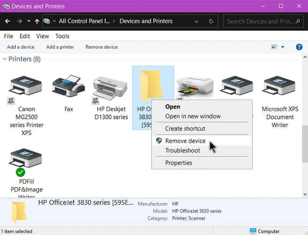
Task: Click the folder icon in details pane
Action: point(18,212)
